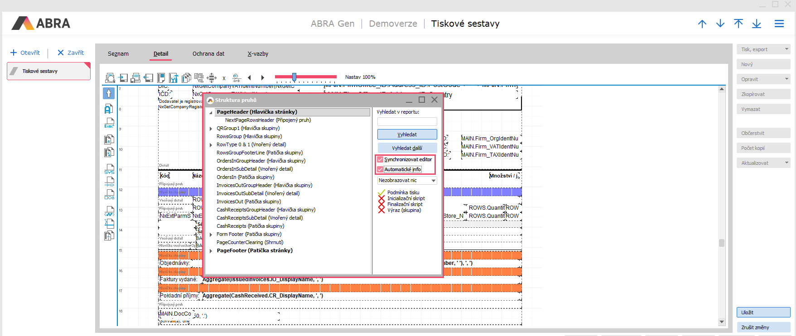This screenshot has height=336, width=796.
Task: Click the Vyhledat v reportu search field
Action: coord(407,121)
